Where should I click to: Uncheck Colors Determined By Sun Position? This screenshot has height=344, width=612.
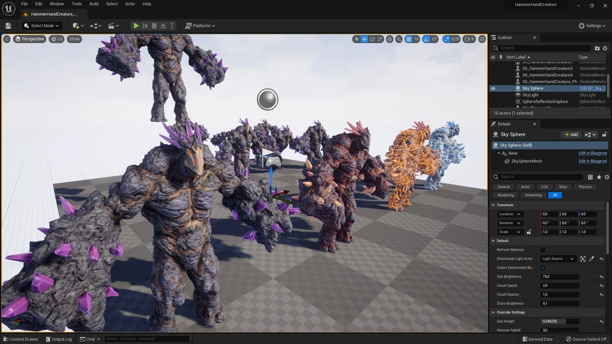543,268
